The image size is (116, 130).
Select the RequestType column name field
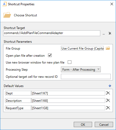pos(18,108)
